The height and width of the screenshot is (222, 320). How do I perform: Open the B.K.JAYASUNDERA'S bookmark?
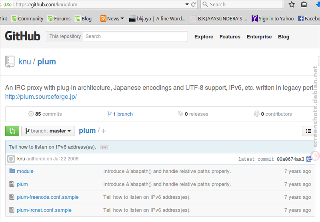point(219,18)
